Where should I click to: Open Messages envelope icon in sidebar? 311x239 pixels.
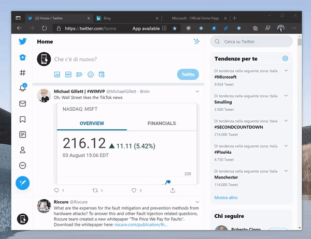coord(22,104)
